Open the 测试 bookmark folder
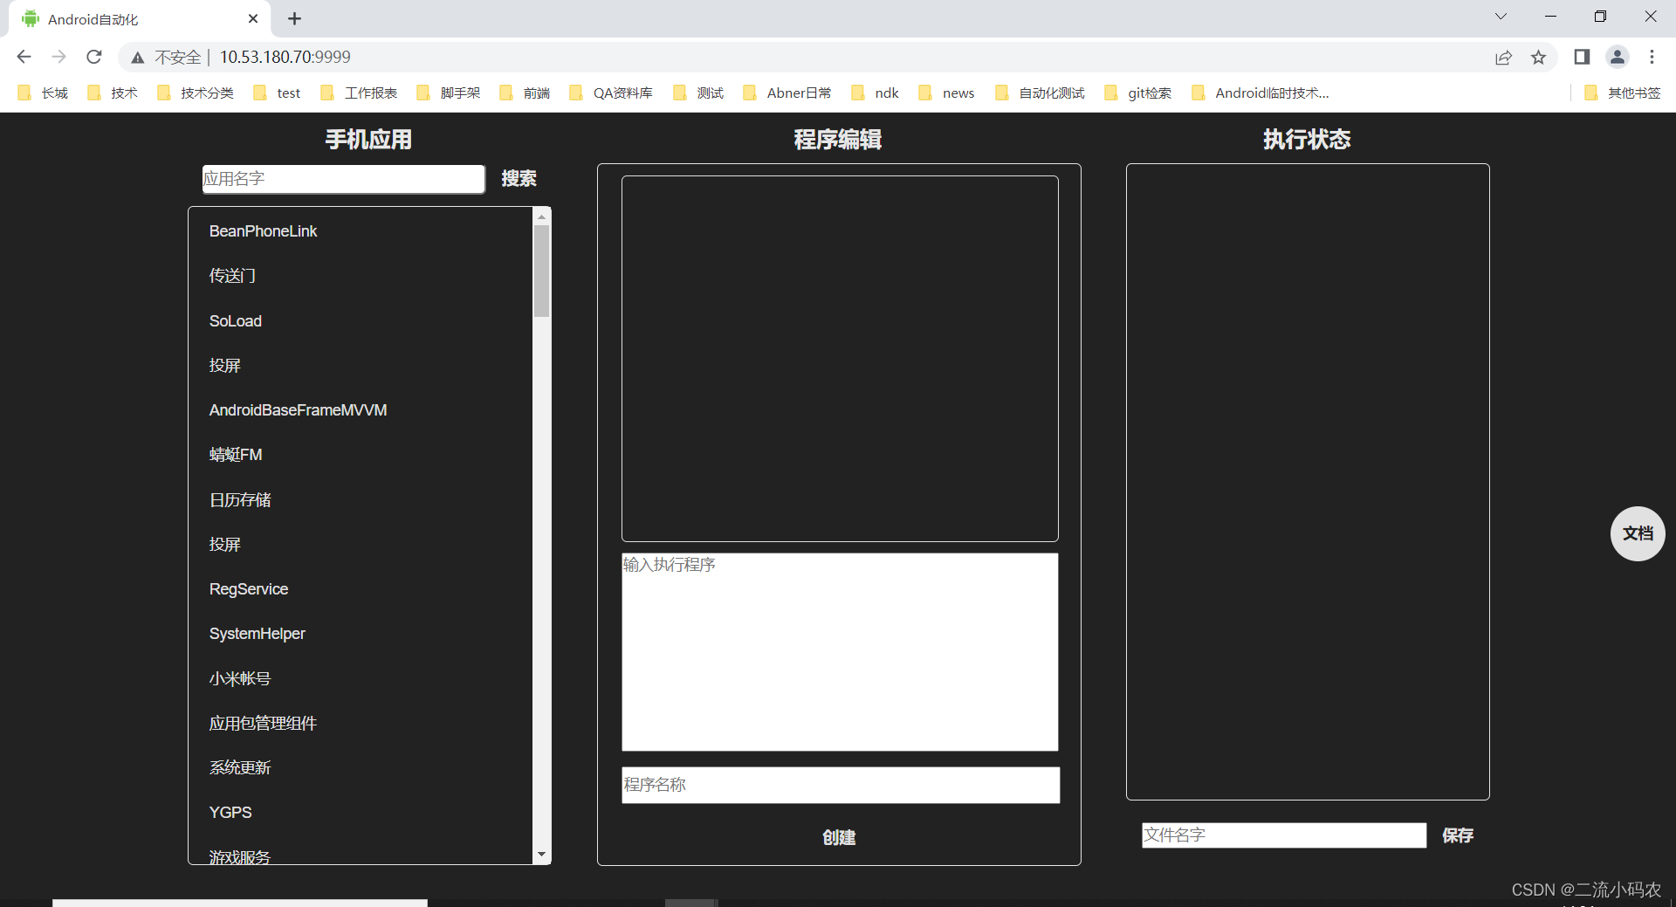The width and height of the screenshot is (1676, 907). click(x=698, y=93)
